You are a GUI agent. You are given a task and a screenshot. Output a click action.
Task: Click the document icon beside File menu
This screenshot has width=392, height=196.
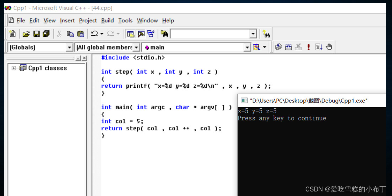tap(11, 20)
